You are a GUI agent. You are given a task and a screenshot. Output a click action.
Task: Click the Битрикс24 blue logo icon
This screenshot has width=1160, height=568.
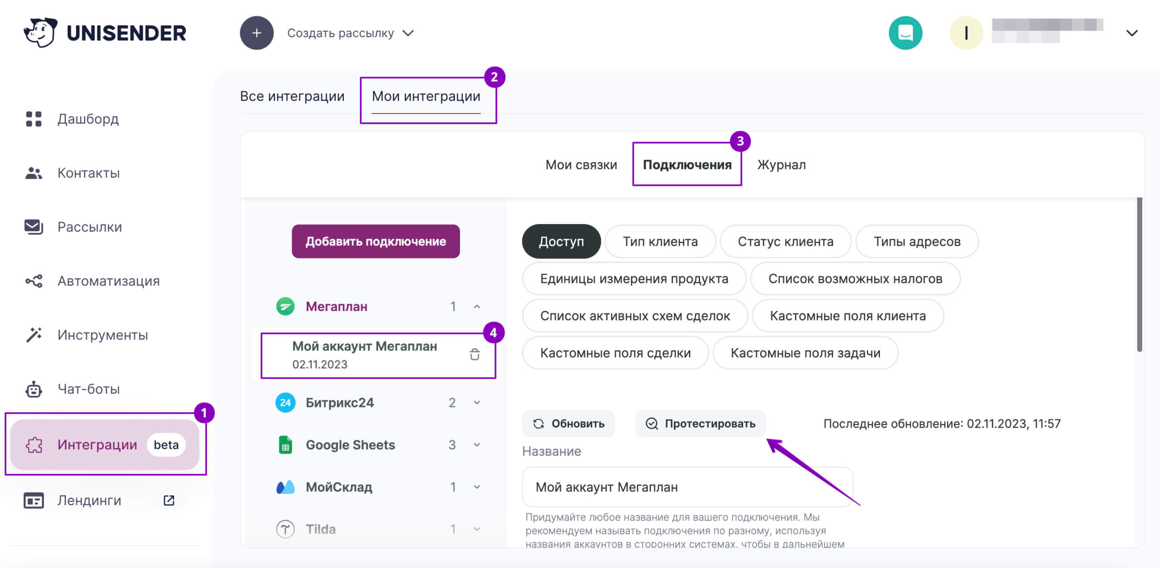coord(285,402)
